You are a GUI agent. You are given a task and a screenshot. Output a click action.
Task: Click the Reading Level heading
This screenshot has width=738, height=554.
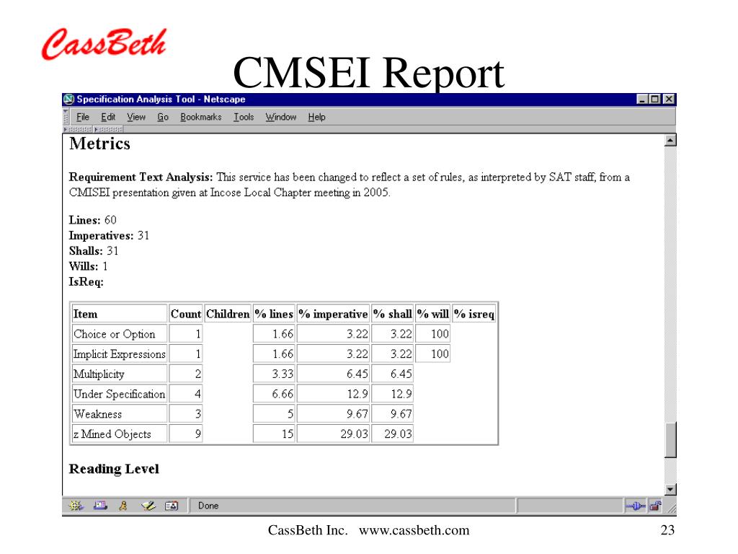[x=114, y=469]
